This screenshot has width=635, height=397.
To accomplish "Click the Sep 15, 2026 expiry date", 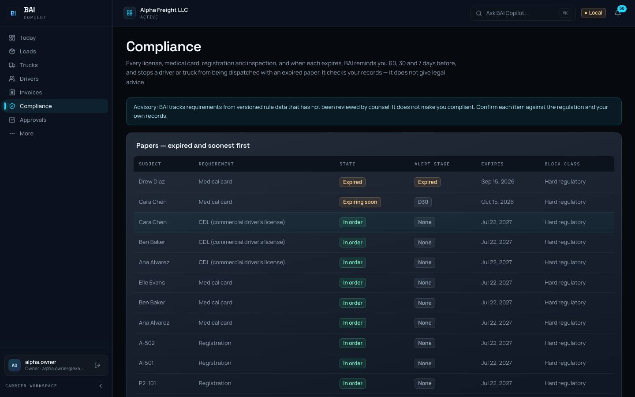I will (x=497, y=182).
